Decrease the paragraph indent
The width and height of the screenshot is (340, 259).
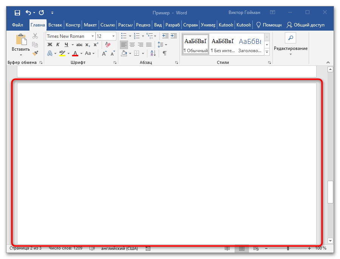165,36
